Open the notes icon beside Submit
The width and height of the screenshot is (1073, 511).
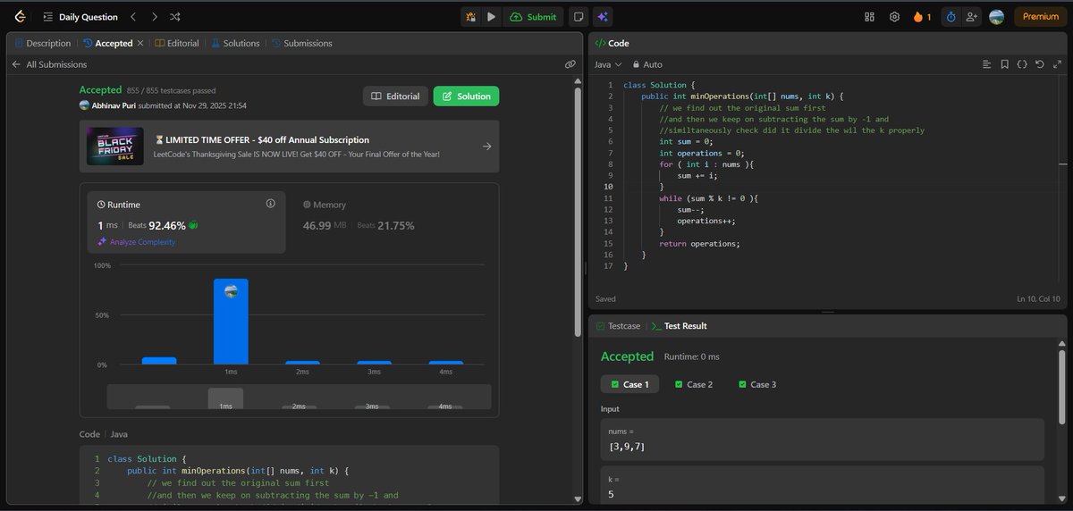coord(579,16)
